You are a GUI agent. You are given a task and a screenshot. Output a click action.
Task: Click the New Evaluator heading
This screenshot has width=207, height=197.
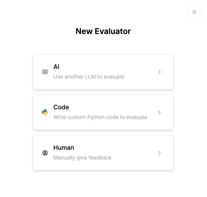point(103,31)
